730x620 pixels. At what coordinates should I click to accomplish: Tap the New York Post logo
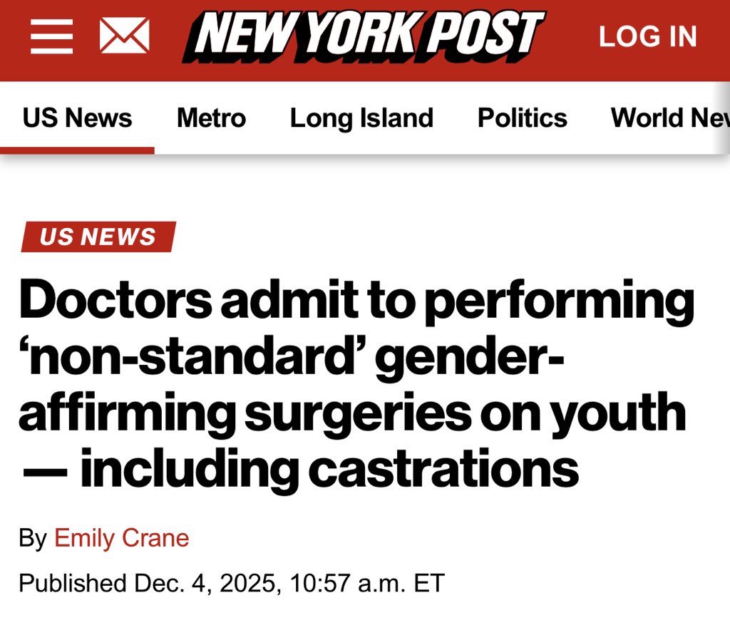click(364, 36)
